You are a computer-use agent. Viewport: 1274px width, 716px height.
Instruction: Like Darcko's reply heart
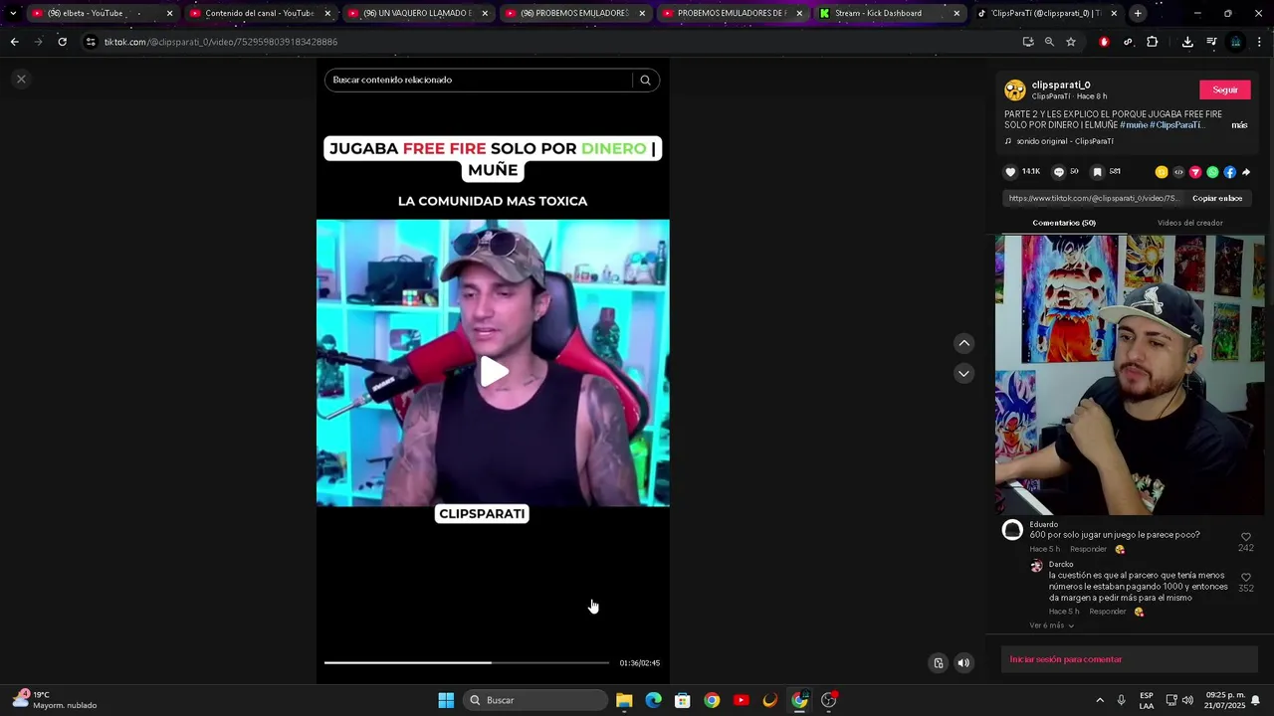[1245, 577]
